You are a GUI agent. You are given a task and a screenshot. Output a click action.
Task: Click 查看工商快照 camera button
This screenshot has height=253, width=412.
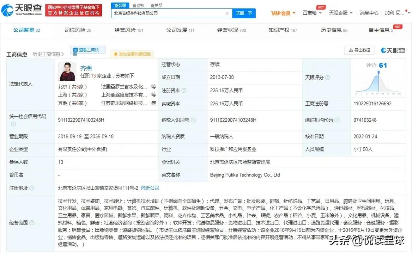[88, 50]
